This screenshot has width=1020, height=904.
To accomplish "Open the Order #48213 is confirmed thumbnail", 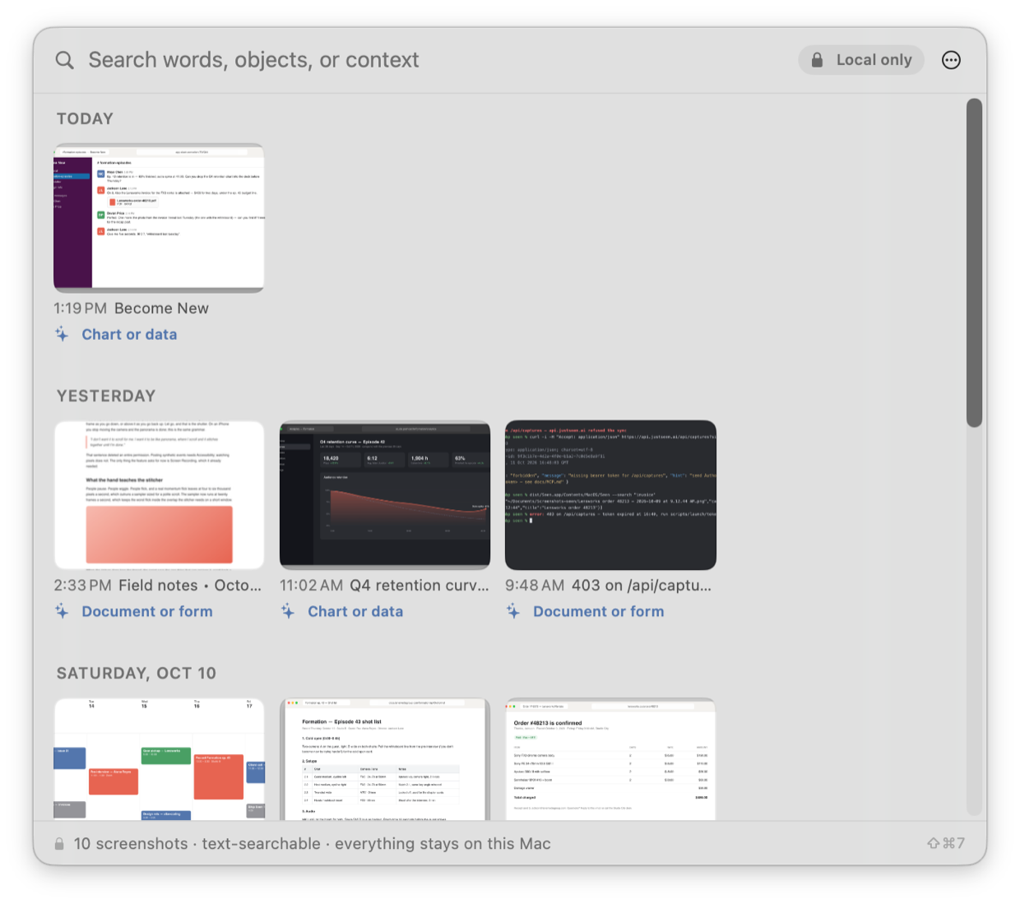I will point(610,759).
